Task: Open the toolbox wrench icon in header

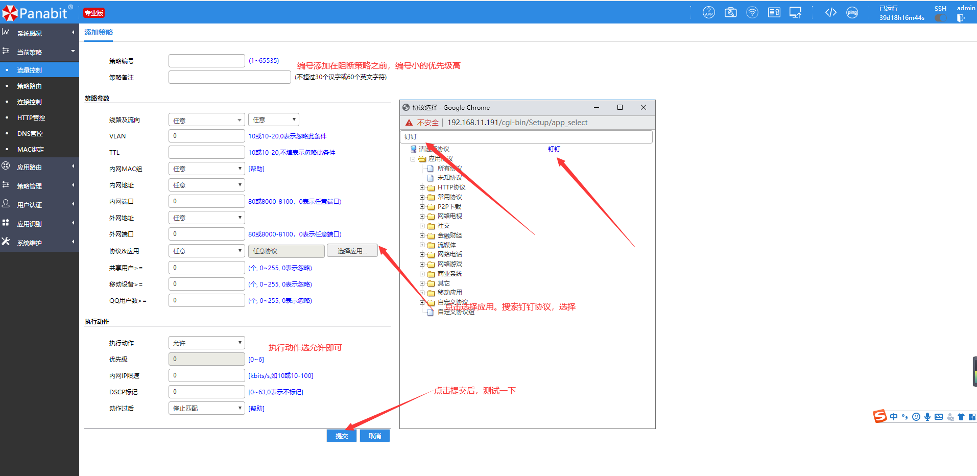Action: [731, 12]
